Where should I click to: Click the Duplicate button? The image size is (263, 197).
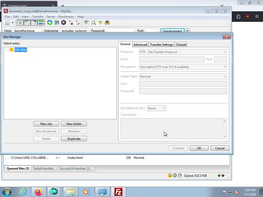(x=74, y=139)
